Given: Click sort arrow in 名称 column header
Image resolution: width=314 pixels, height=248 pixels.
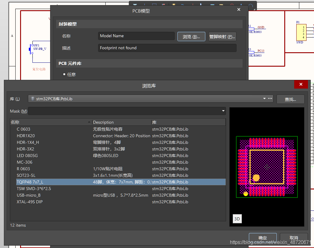Looking at the screenshot, I should point(89,122).
